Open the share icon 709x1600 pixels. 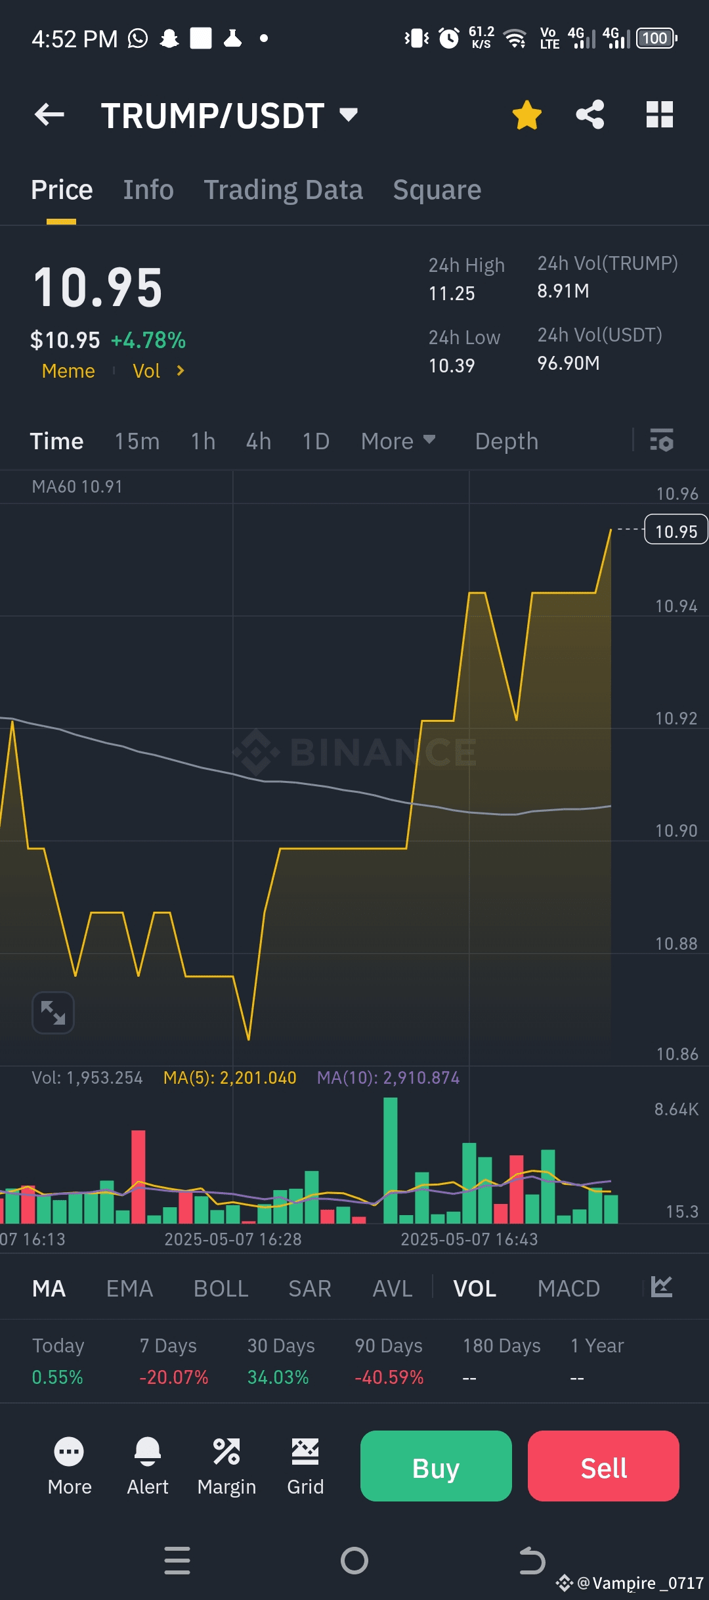(x=590, y=115)
